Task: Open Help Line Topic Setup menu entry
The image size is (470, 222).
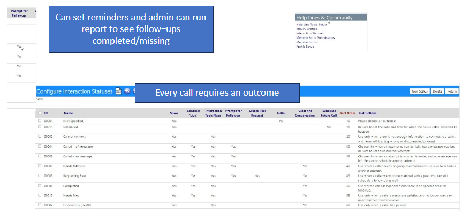Action: pos(311,25)
